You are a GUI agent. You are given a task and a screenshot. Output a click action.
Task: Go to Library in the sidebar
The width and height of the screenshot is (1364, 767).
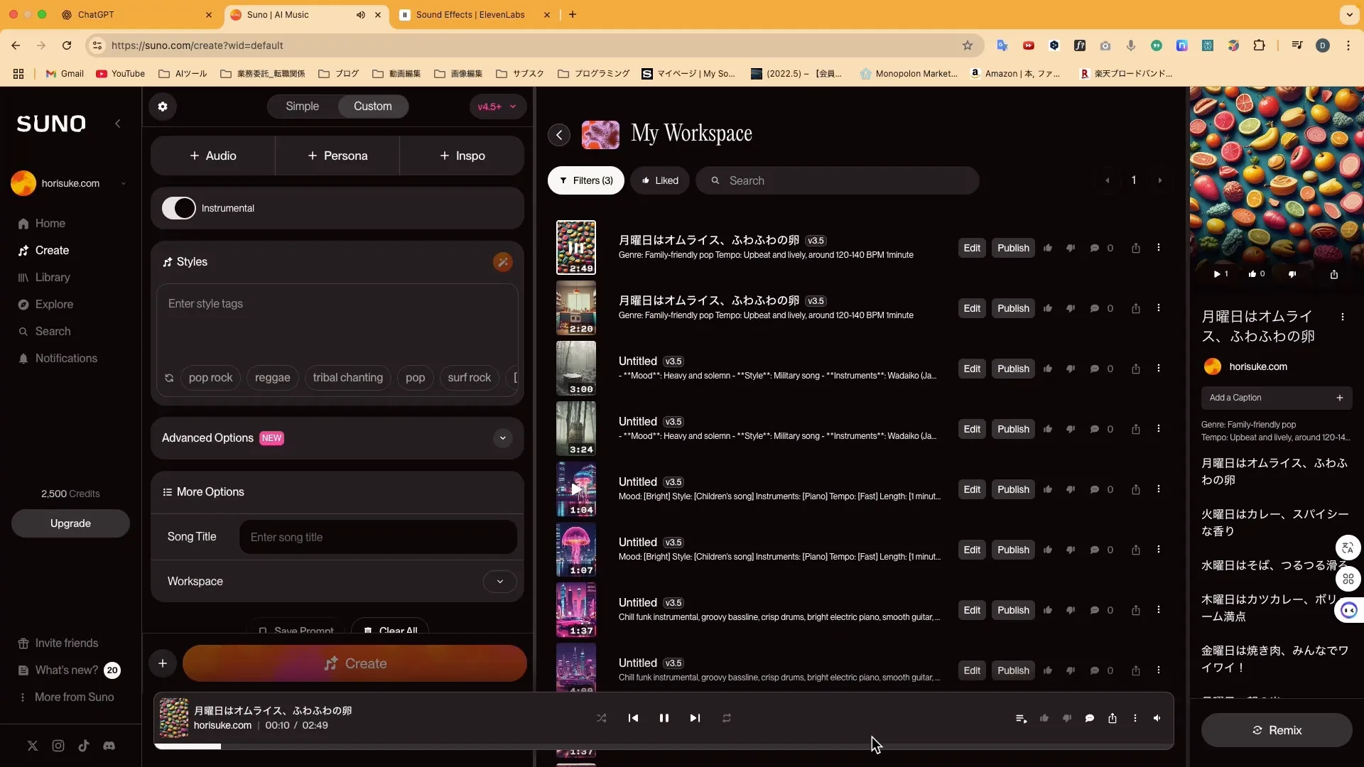pyautogui.click(x=53, y=278)
